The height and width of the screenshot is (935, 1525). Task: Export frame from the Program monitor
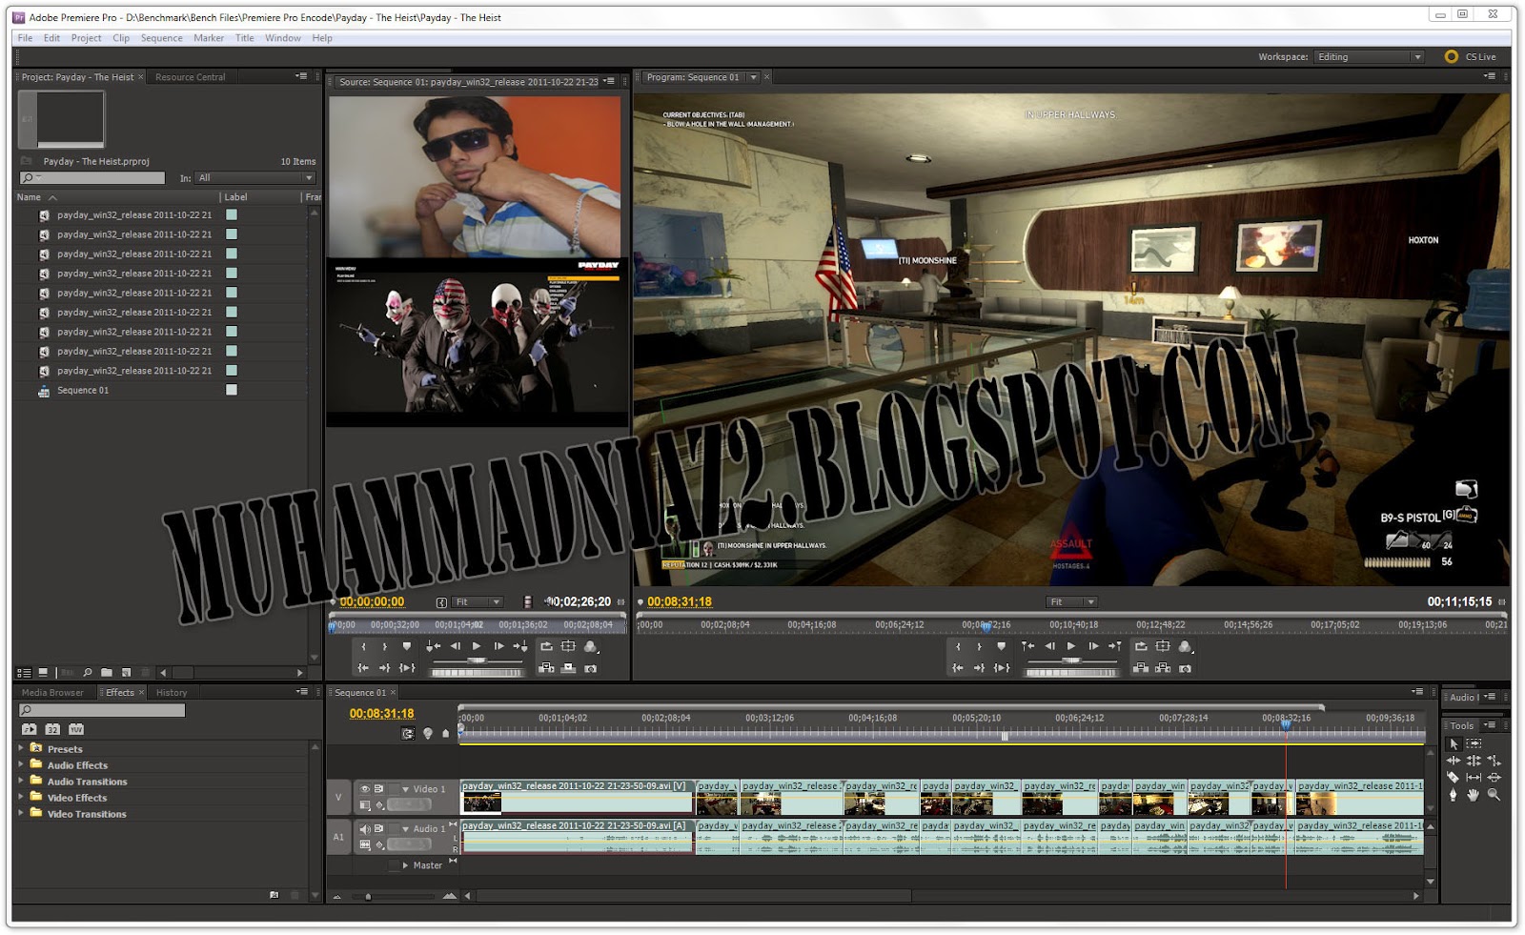click(1185, 668)
